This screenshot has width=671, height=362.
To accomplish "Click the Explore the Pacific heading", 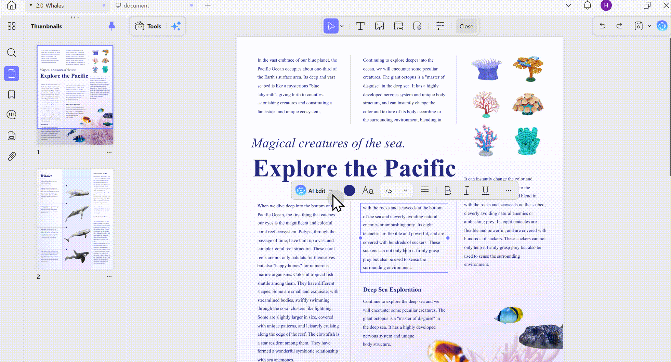I will click(354, 168).
